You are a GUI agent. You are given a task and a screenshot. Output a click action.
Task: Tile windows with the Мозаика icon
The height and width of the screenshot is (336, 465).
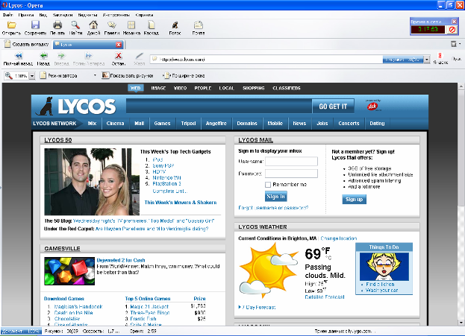[x=131, y=25]
